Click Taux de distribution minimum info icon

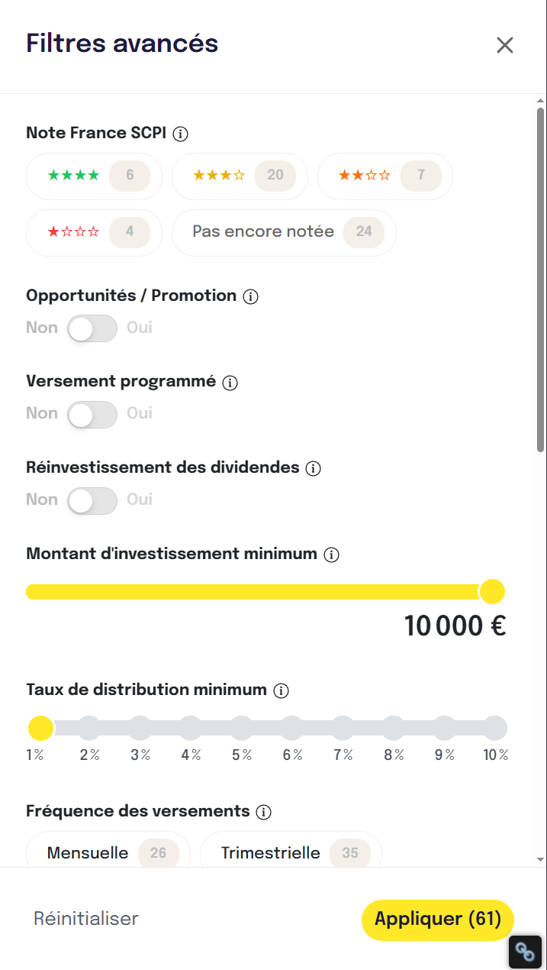pyautogui.click(x=281, y=691)
